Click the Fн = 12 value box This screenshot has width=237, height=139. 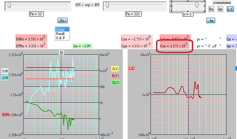click(36, 14)
